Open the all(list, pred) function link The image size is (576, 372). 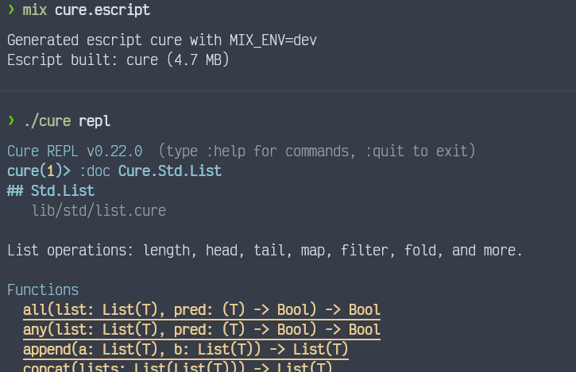(x=201, y=310)
